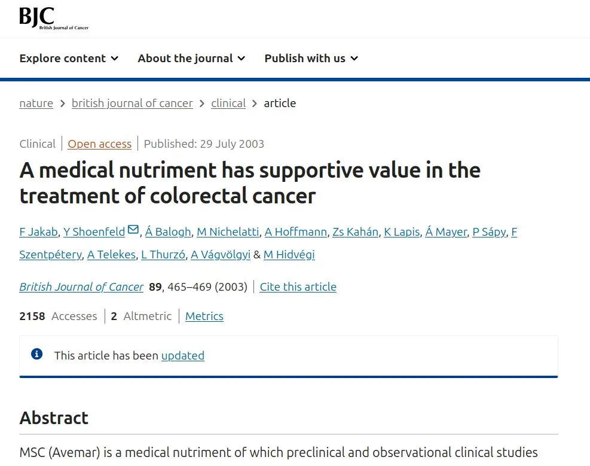Expand the About the journal menu
Viewport: 590px width, 466px height.
point(191,59)
